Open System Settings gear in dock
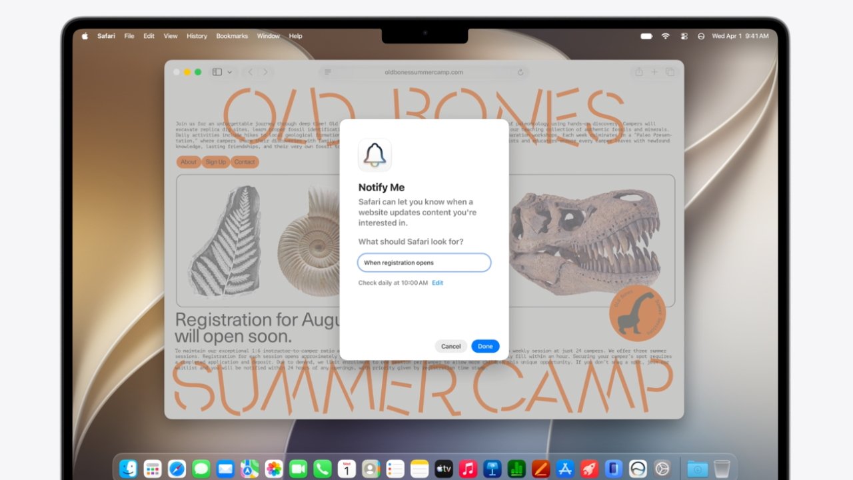The image size is (853, 480). tap(662, 469)
